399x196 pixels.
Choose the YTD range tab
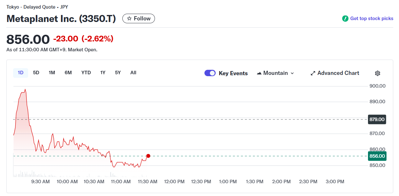[86, 73]
